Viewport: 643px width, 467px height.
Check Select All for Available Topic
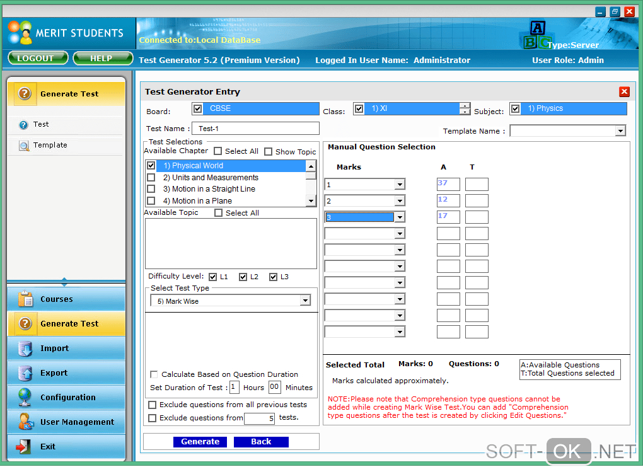[x=219, y=213]
